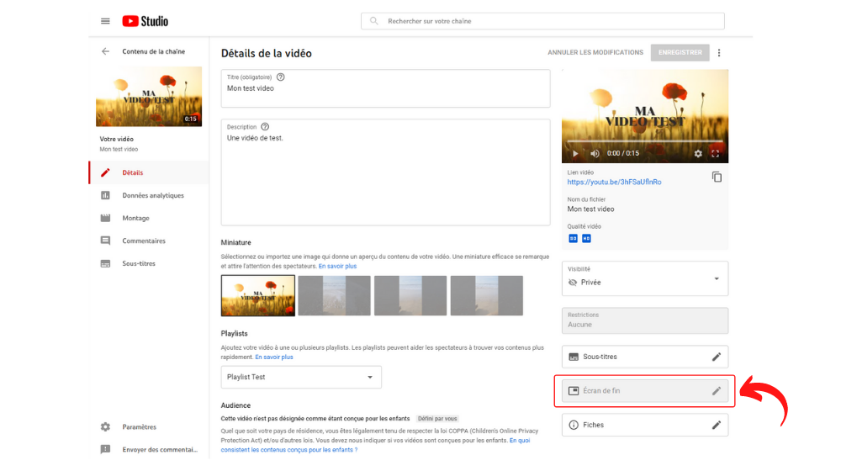Enter fullscreen on video preview
This screenshot has height=471, width=841.
click(715, 153)
